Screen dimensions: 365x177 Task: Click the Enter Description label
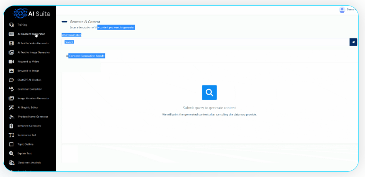(x=71, y=35)
